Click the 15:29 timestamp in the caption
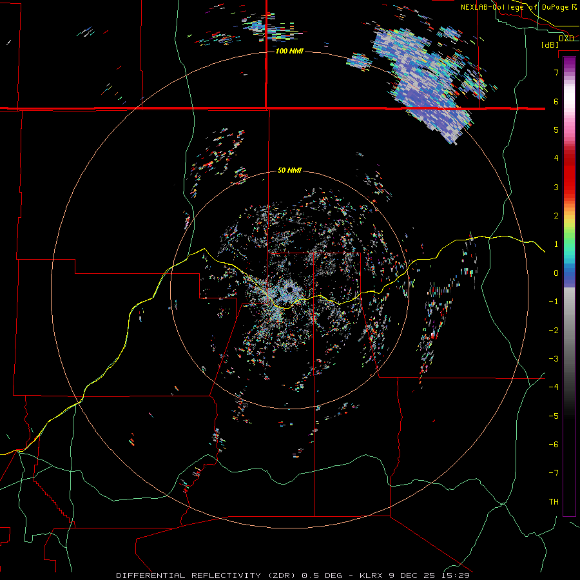Viewport: 580px width, 580px height. tap(456, 575)
